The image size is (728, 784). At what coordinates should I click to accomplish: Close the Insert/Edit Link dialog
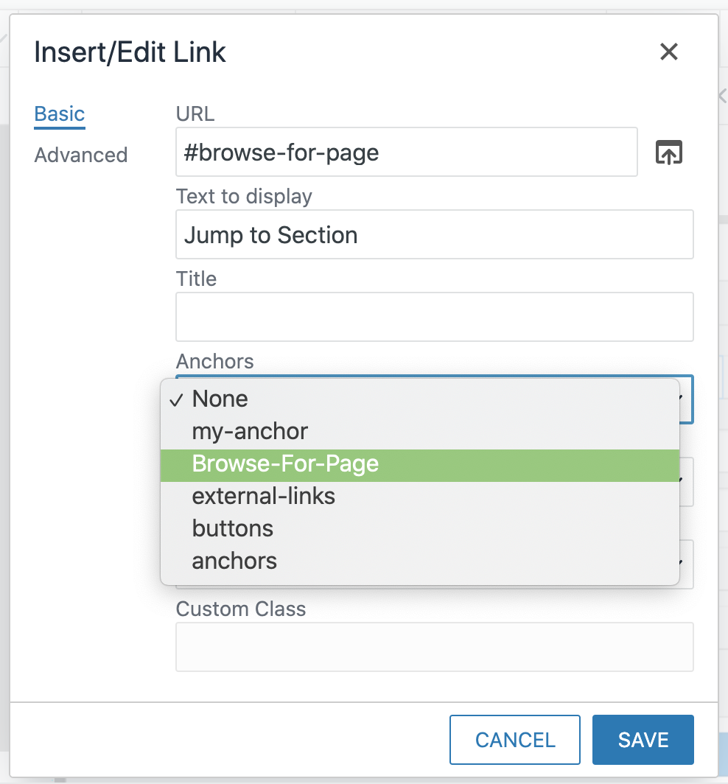668,52
